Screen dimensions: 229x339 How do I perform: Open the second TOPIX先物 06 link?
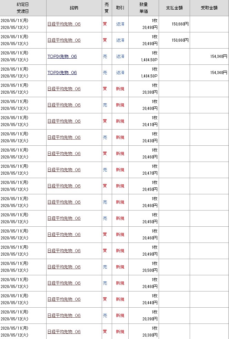[x=62, y=73]
